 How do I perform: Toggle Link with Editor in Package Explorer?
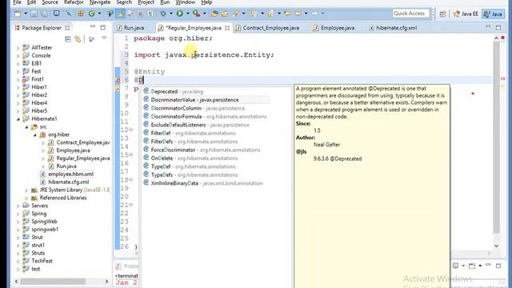click(78, 39)
